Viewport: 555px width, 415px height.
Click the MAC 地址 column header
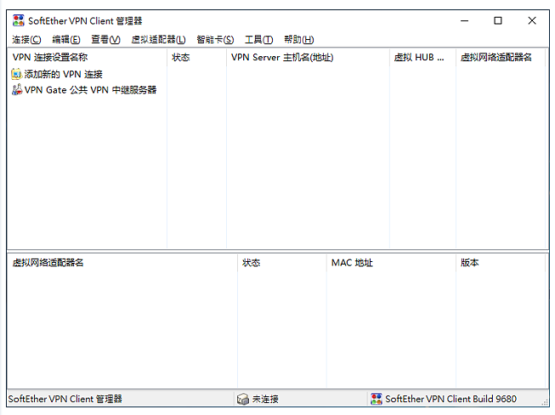pyautogui.click(x=391, y=263)
